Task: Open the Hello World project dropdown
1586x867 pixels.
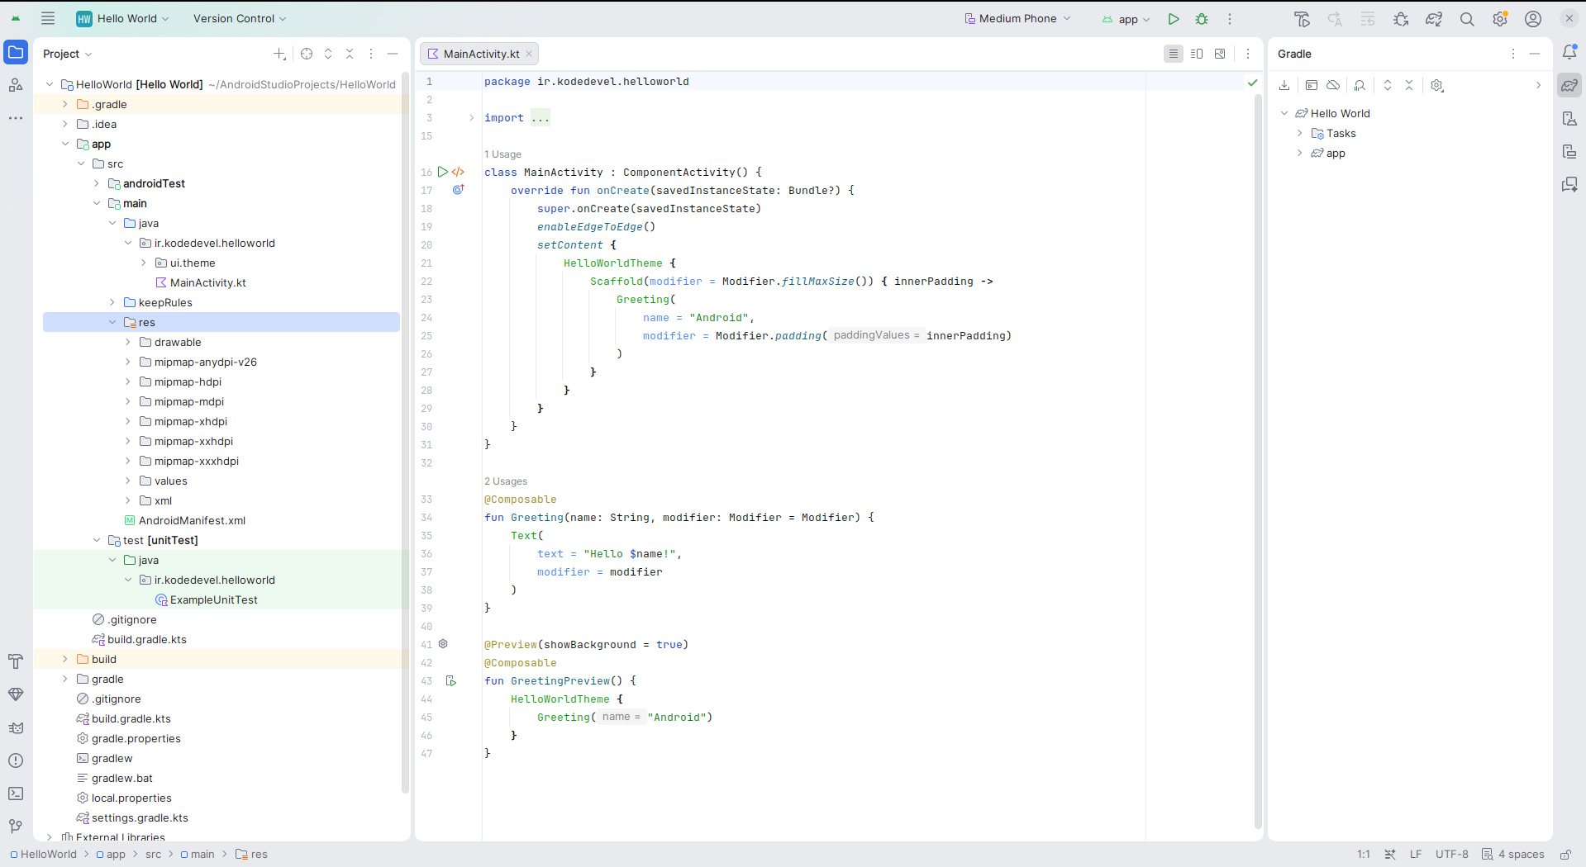Action: click(122, 18)
